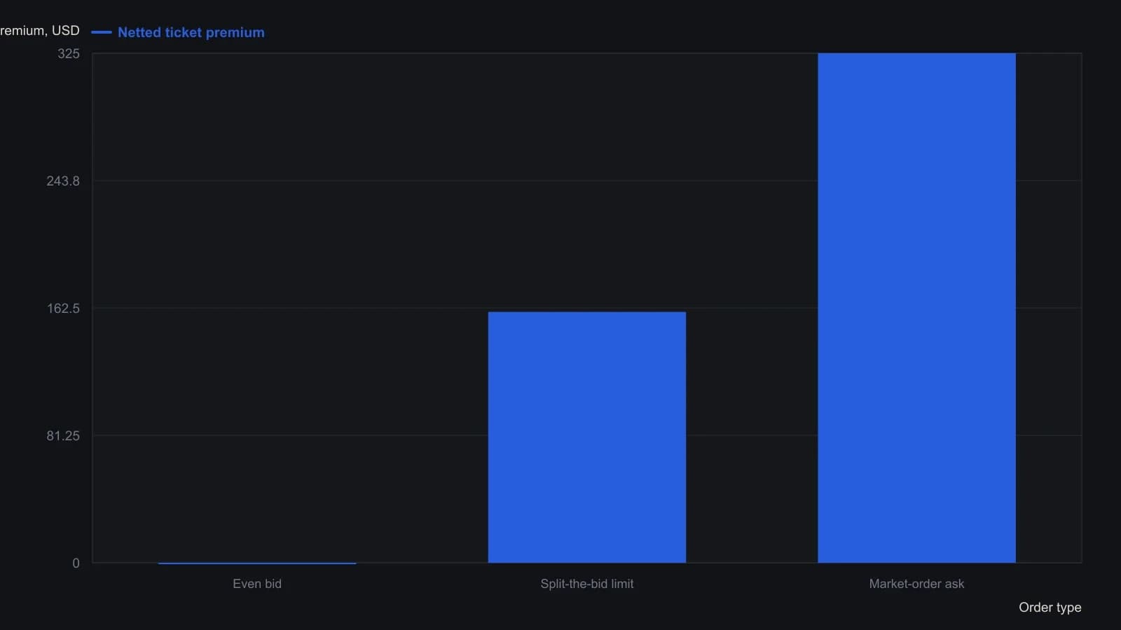Click the Order type axis title

click(x=1050, y=608)
